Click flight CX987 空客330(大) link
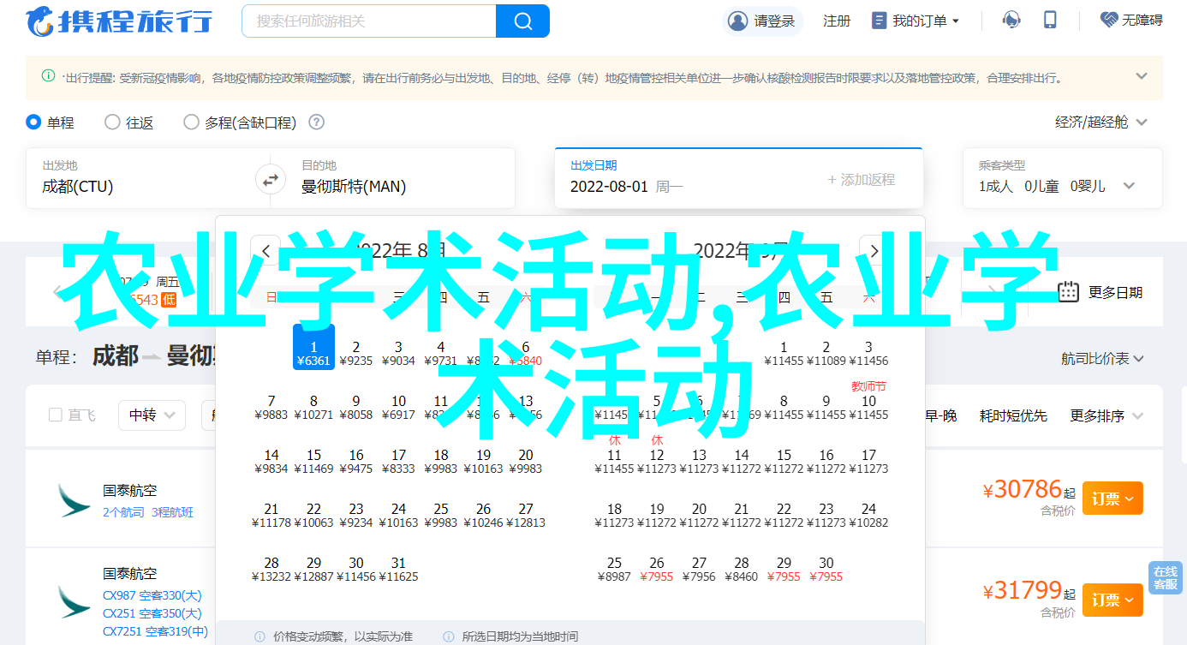 pos(152,595)
